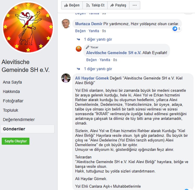The image size is (195, 190).
Task: Open the Ana Sayfa sidebar item
Action: (12, 82)
